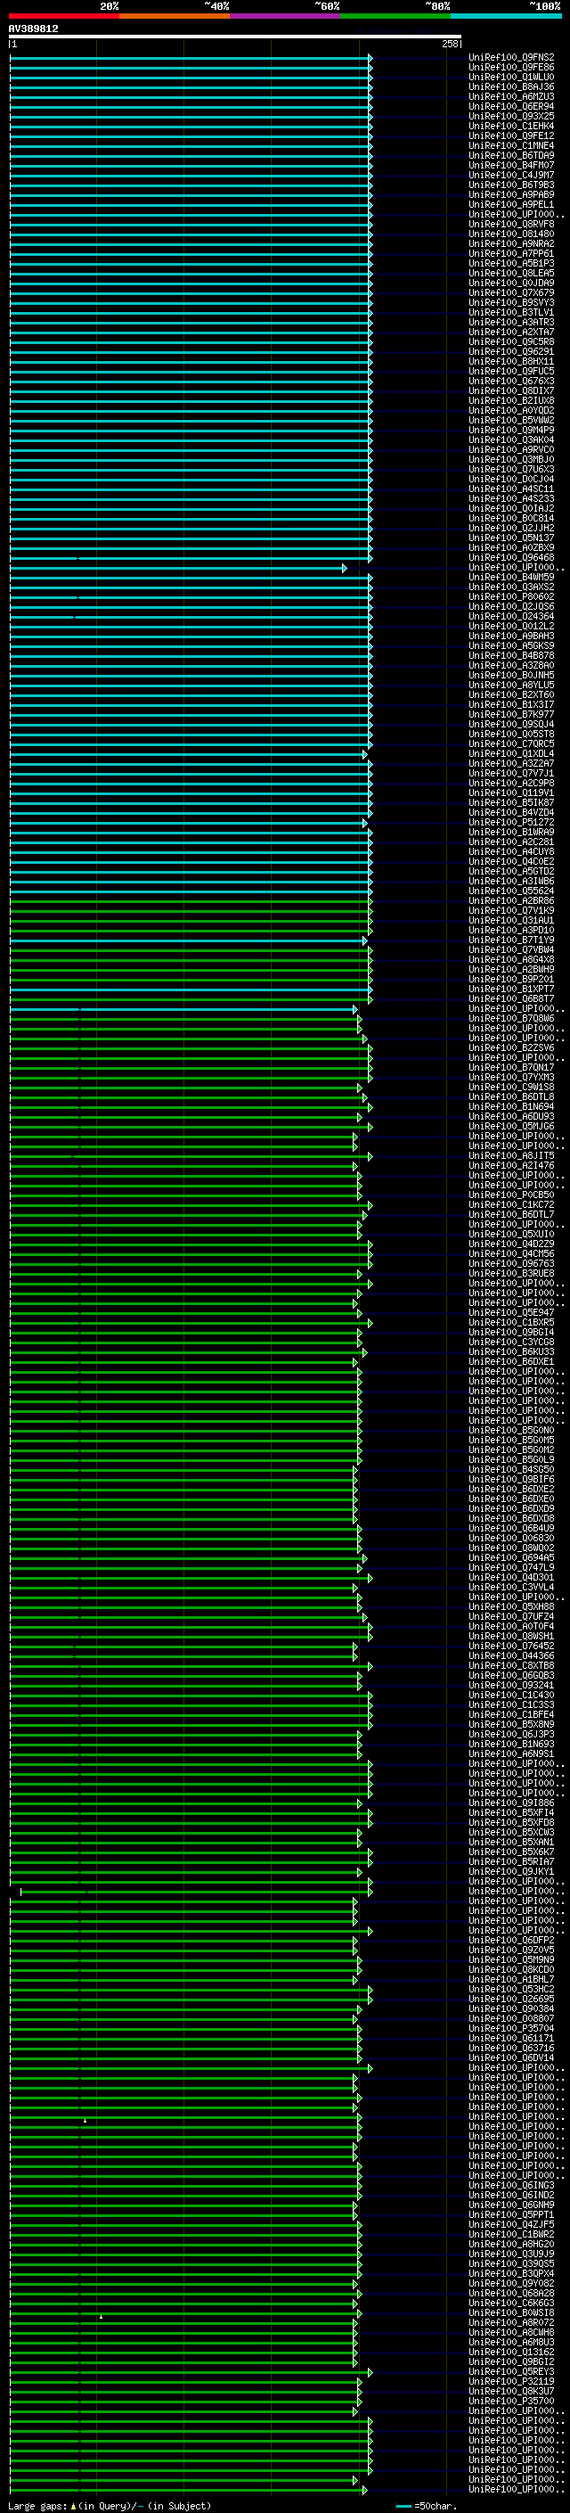Screen dimensions: 570x2513
Task: Select hit label UniRef100_Q9FNS2
Action: point(511,58)
